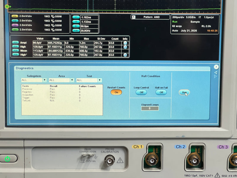The height and width of the screenshot is (178, 237).
Task: Click C1 2.0mV/div scale readout
Action: click(25, 16)
